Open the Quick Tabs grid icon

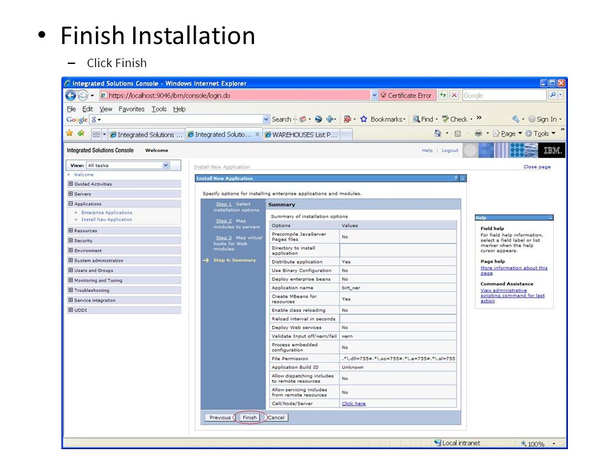tap(96, 134)
